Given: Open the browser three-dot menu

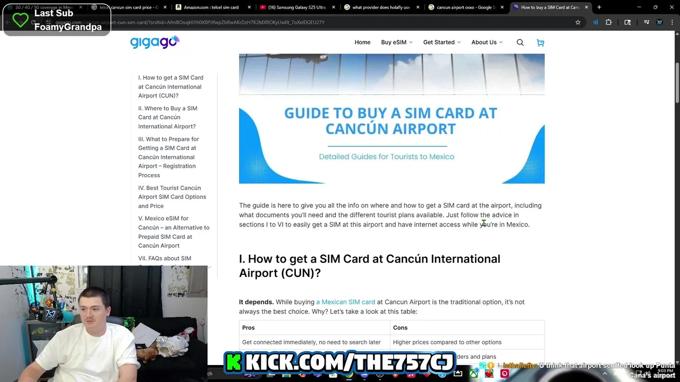Looking at the screenshot, I should tap(673, 22).
